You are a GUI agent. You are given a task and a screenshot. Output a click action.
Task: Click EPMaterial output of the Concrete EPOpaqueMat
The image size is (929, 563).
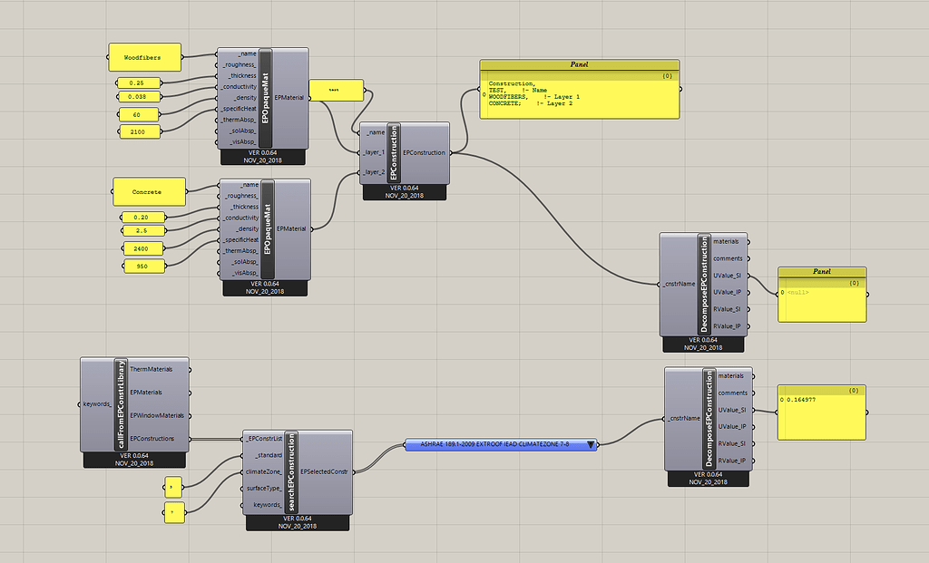tap(291, 229)
